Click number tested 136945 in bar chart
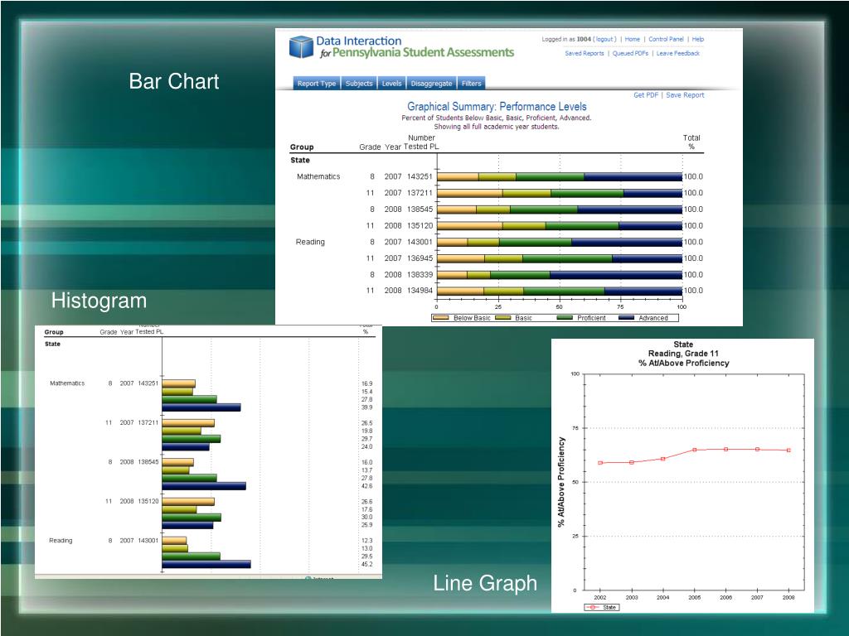Viewport: 849px width, 636px height. click(420, 258)
